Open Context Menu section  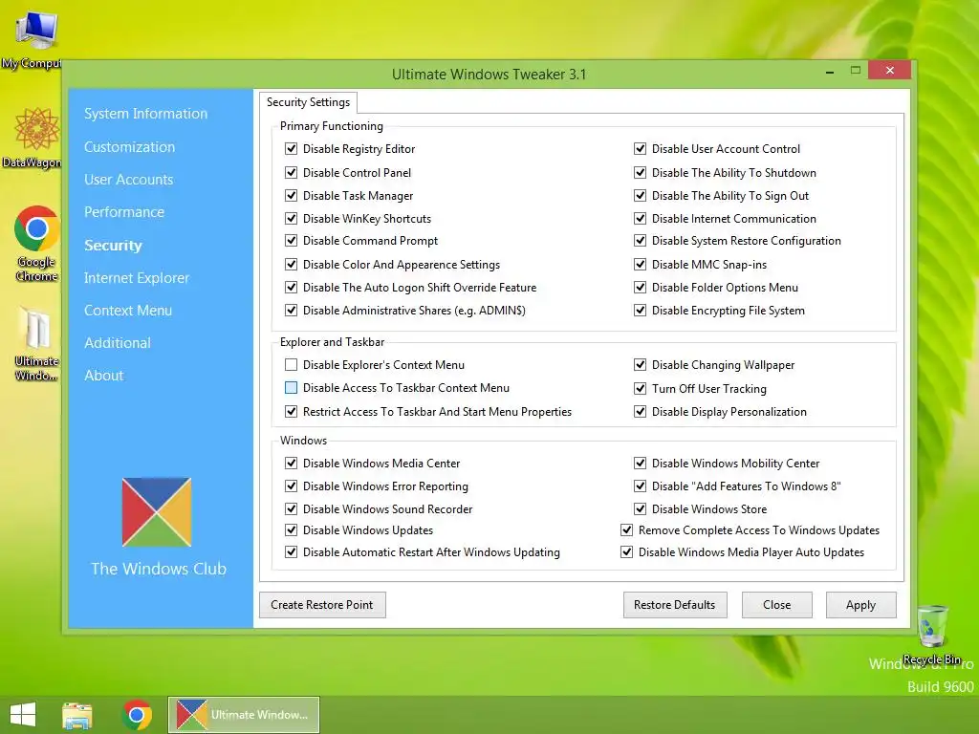coord(128,311)
